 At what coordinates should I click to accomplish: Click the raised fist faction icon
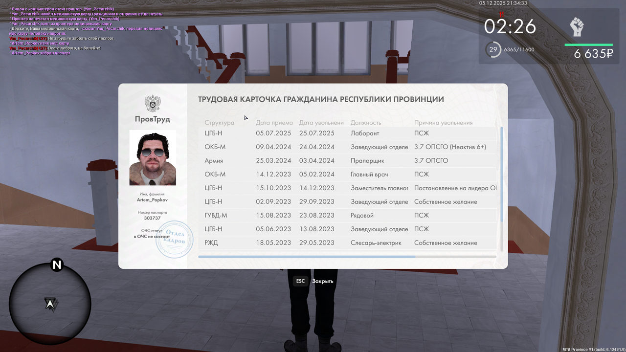[x=577, y=27]
